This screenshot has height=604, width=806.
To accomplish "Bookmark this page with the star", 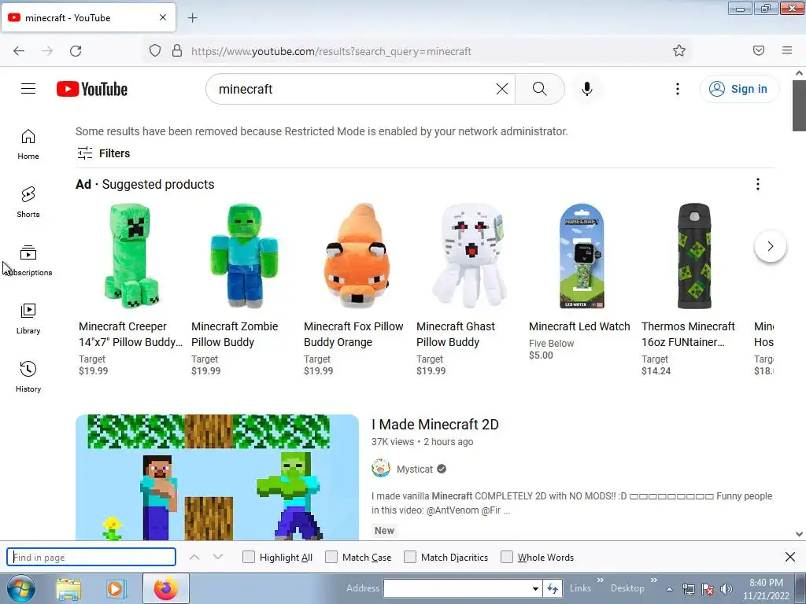I will pyautogui.click(x=679, y=51).
